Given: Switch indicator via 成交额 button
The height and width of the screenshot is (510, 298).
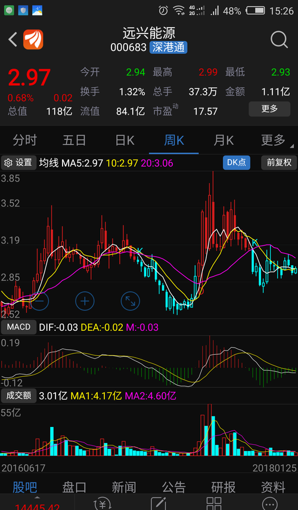Looking at the screenshot, I should [x=19, y=395].
